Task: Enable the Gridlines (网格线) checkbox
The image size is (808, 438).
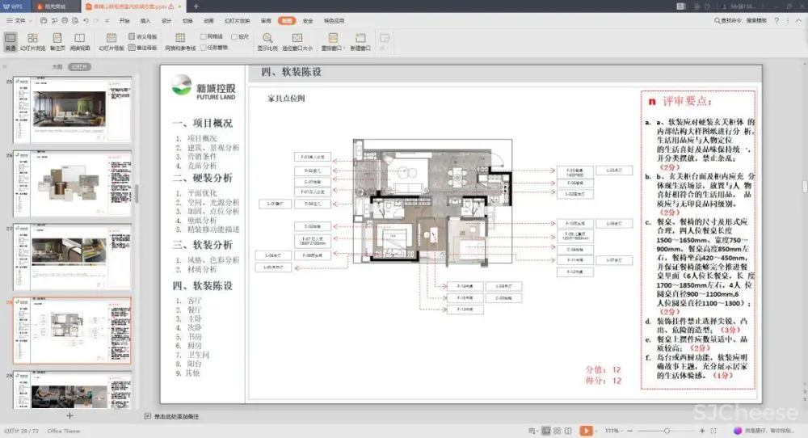Action: tap(204, 36)
